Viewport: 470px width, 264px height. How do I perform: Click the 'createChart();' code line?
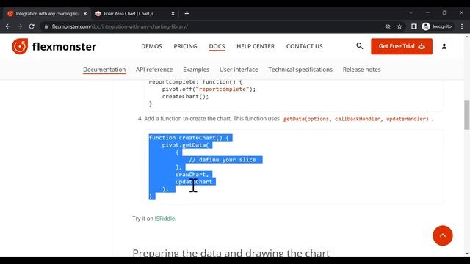click(x=185, y=96)
